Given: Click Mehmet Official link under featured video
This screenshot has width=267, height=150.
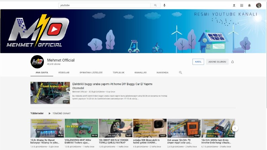Looking at the screenshot, I should point(79,92).
